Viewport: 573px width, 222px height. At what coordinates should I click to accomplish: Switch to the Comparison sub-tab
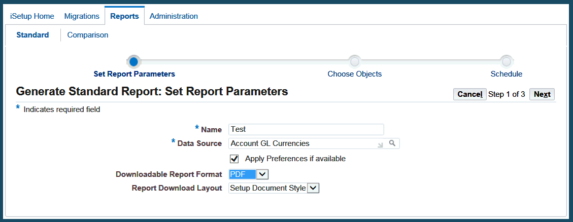click(88, 35)
